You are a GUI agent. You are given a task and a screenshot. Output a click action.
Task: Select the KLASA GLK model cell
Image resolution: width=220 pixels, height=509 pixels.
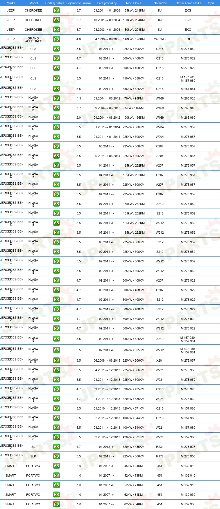pos(33,361)
